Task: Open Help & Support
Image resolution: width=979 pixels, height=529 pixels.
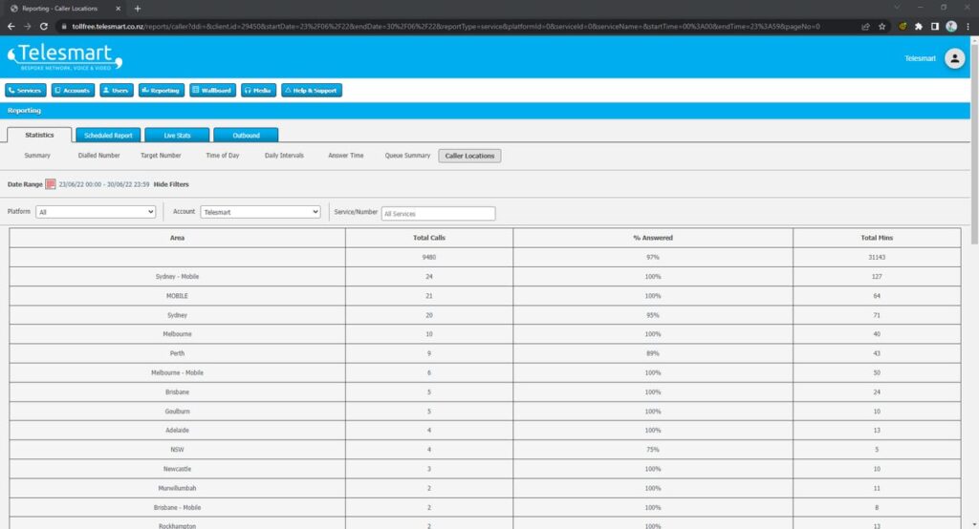Action: tap(311, 91)
